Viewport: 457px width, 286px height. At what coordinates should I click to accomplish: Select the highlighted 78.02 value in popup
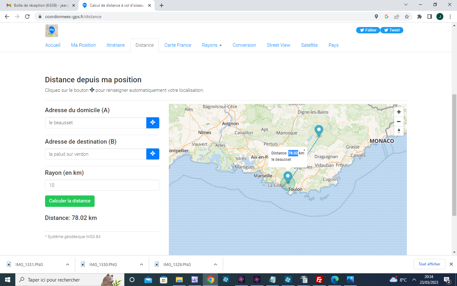[x=293, y=153]
